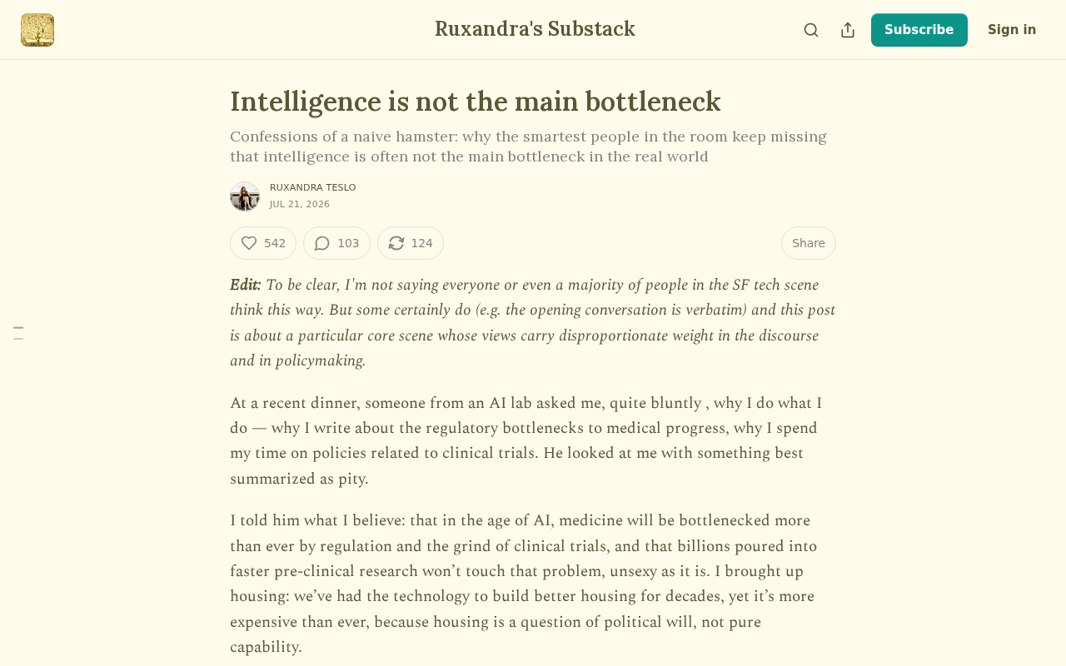Click the headline 'Intelligence is not the main bottleneck'
Screen dimensions: 1066x666
(x=476, y=102)
